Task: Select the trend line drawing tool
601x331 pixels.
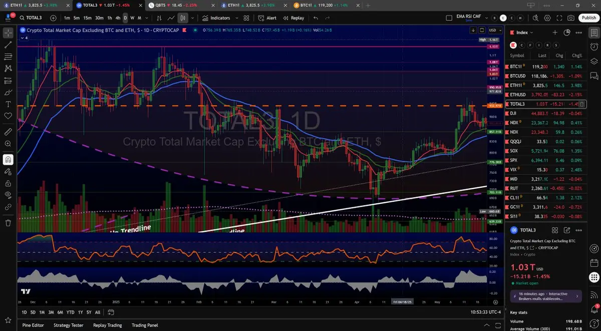Action: [8, 45]
